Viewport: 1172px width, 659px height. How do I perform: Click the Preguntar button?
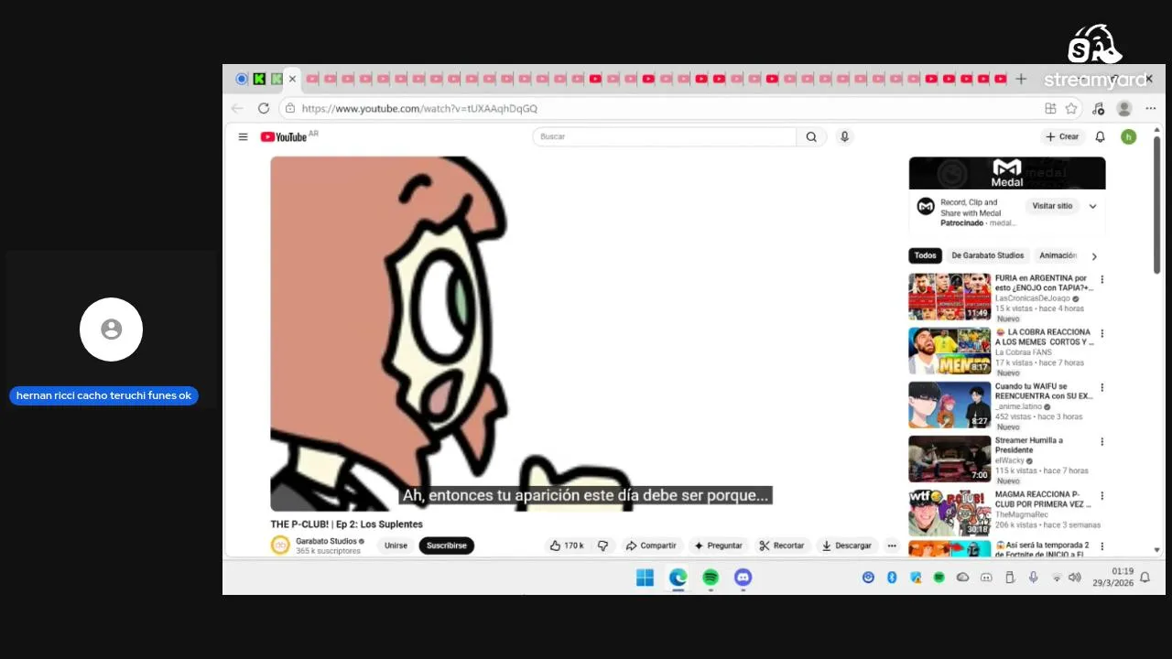pyautogui.click(x=718, y=546)
